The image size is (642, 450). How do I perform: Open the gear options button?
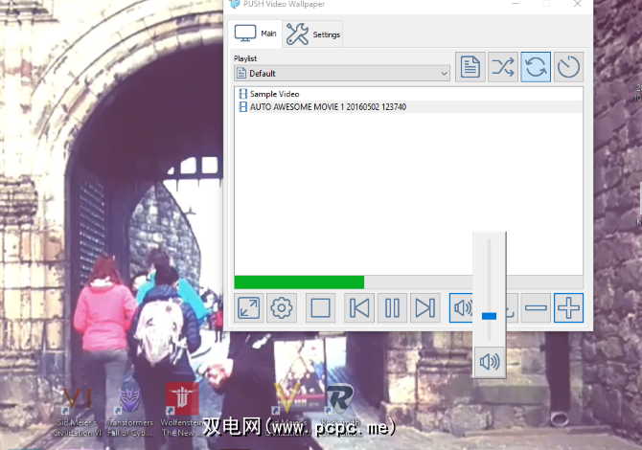click(x=282, y=307)
